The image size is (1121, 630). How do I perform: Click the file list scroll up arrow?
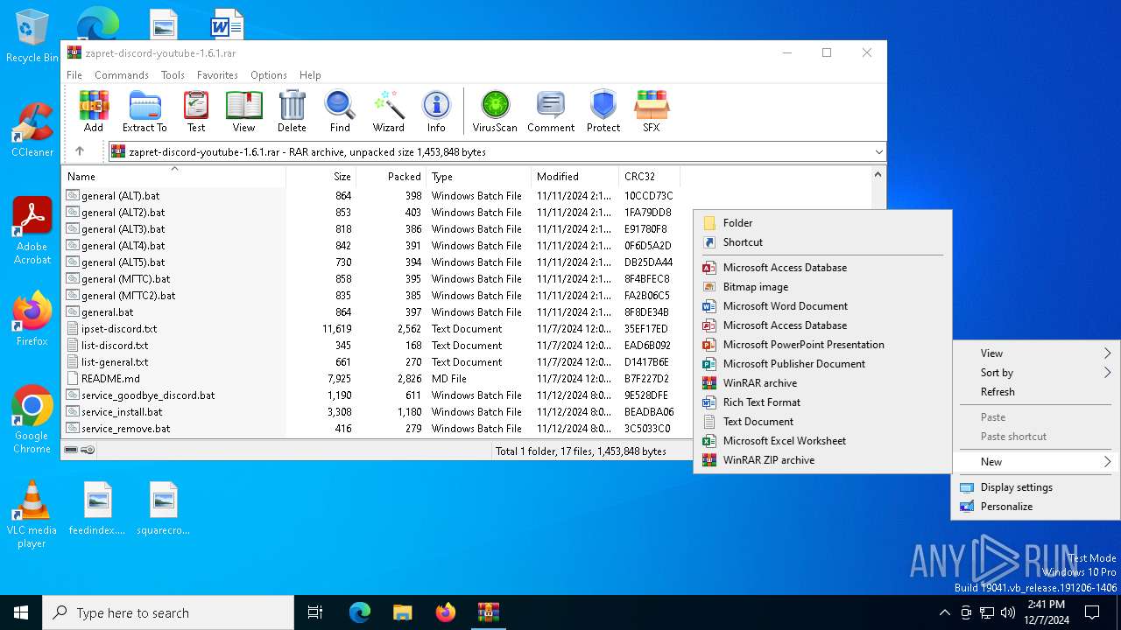point(878,174)
